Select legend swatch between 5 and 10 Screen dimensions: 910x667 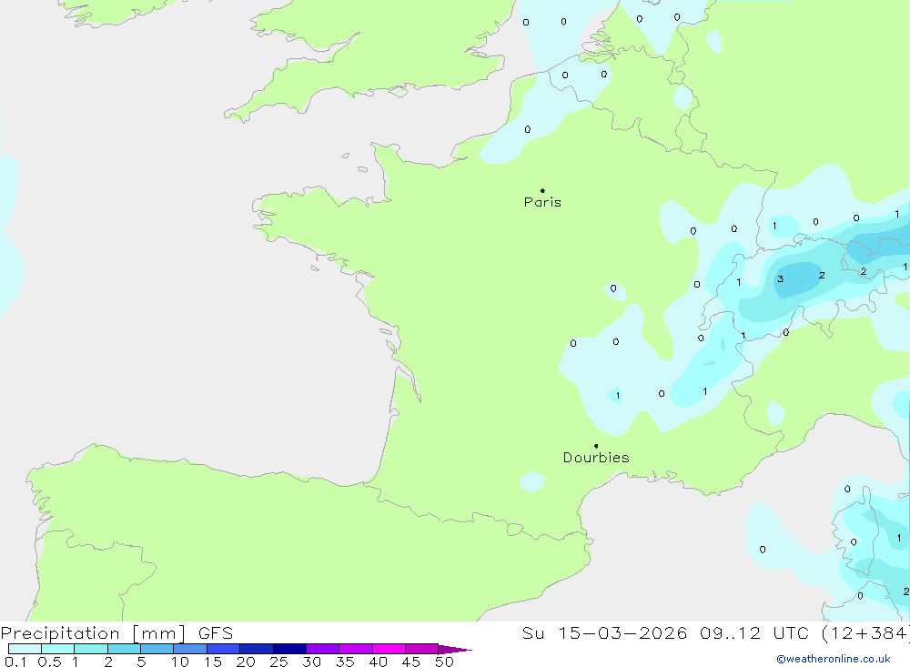157,649
